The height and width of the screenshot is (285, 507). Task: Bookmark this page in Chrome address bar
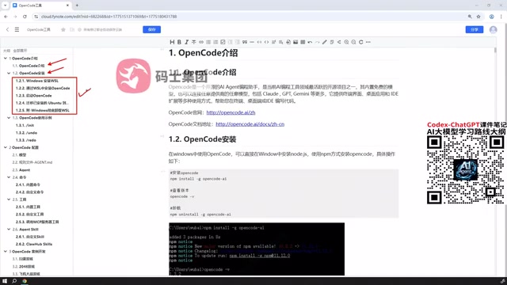coord(478,17)
